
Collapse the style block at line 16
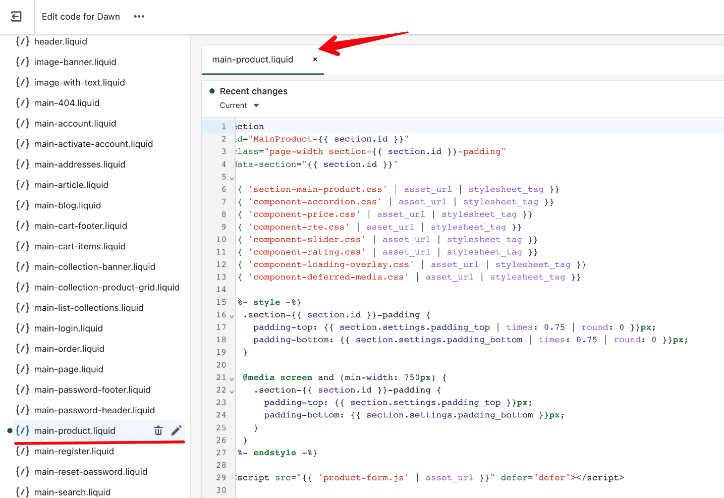[x=231, y=315]
